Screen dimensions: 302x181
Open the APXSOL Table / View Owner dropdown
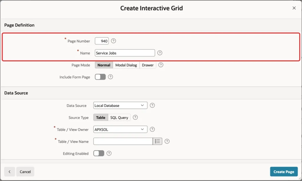tap(120, 129)
